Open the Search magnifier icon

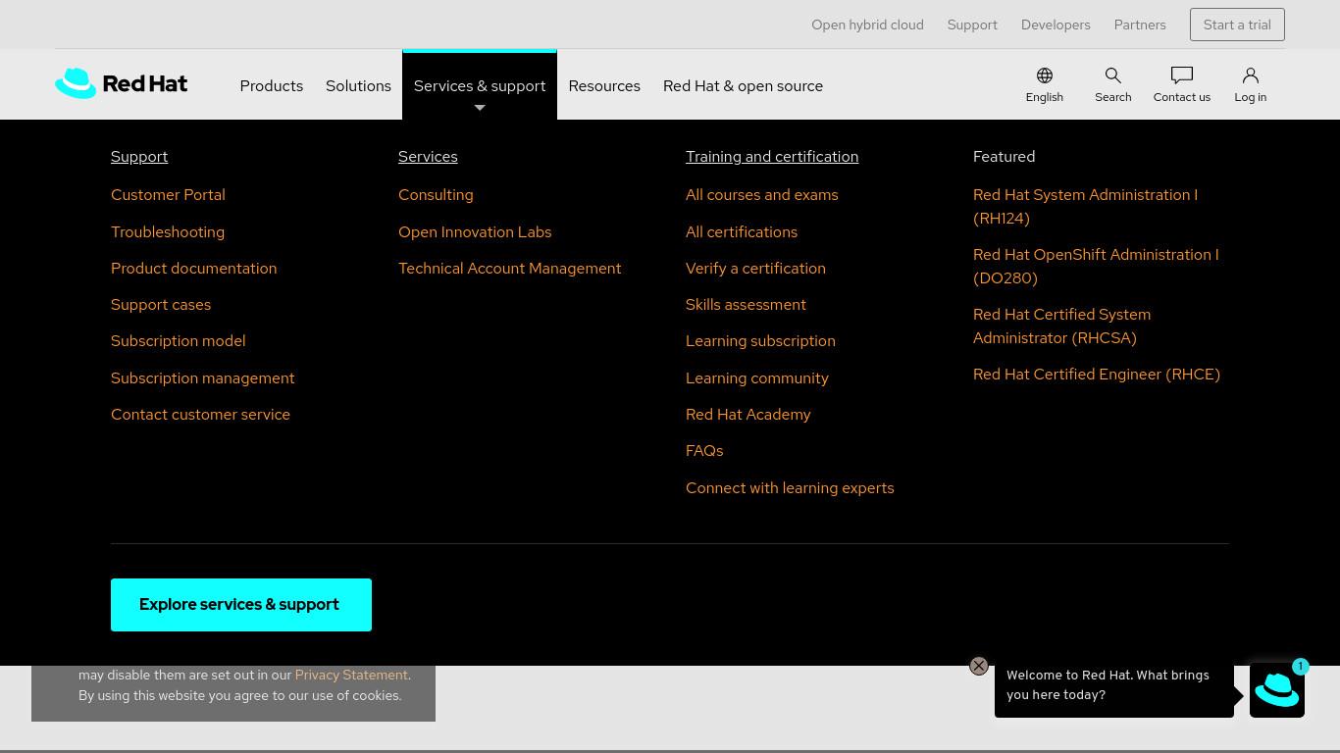click(1112, 84)
